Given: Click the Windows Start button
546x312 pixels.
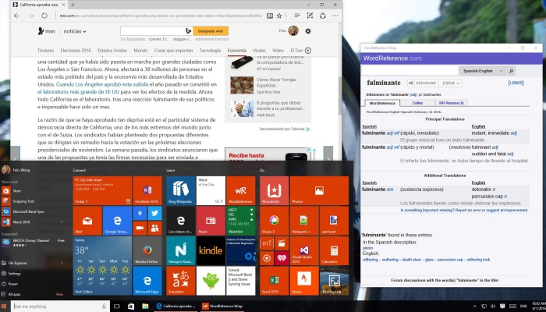Looking at the screenshot, I should pos(5,306).
